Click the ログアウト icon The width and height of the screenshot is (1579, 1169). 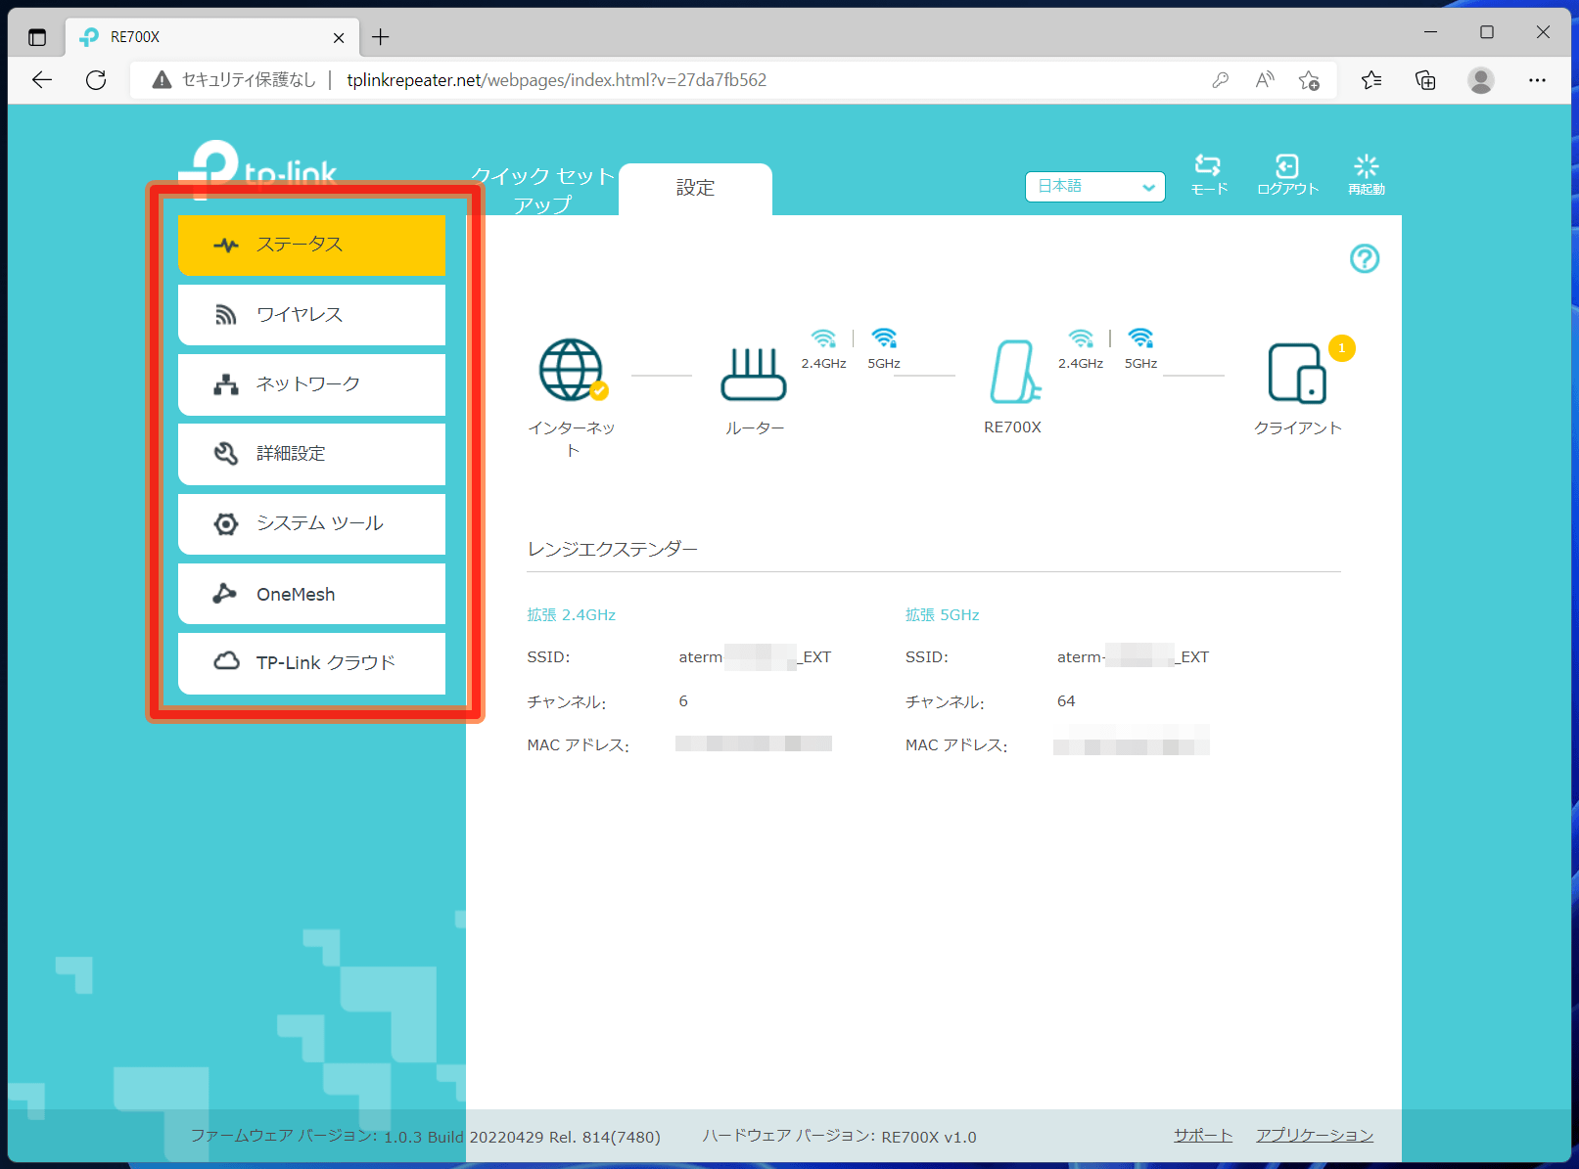pos(1287,174)
